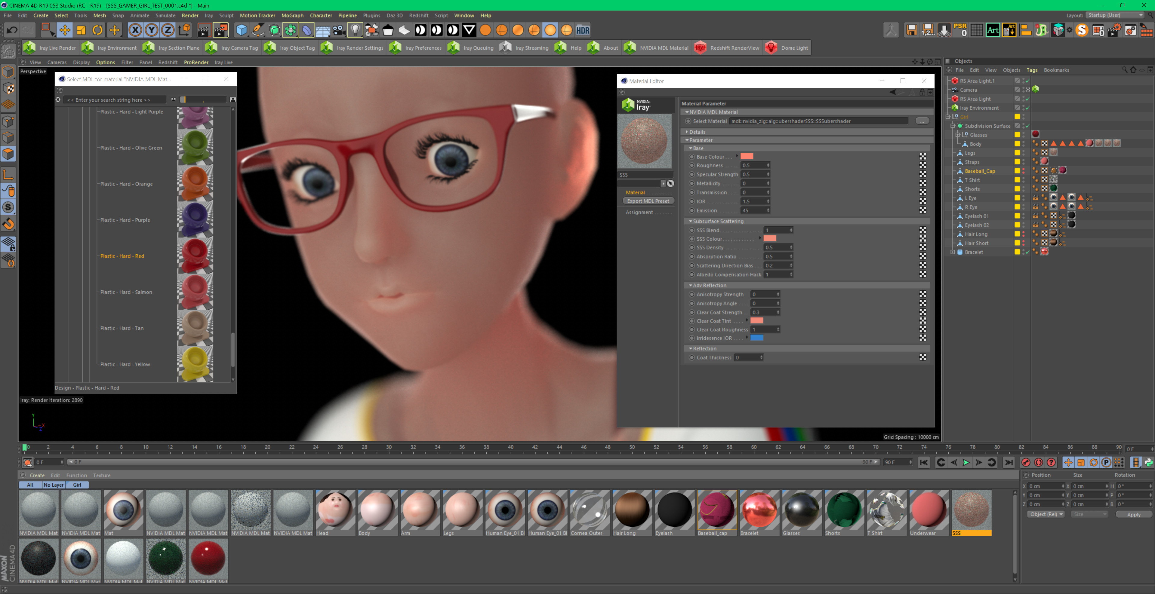Toggle Z axis lock icon
Image resolution: width=1155 pixels, height=594 pixels.
coord(168,30)
